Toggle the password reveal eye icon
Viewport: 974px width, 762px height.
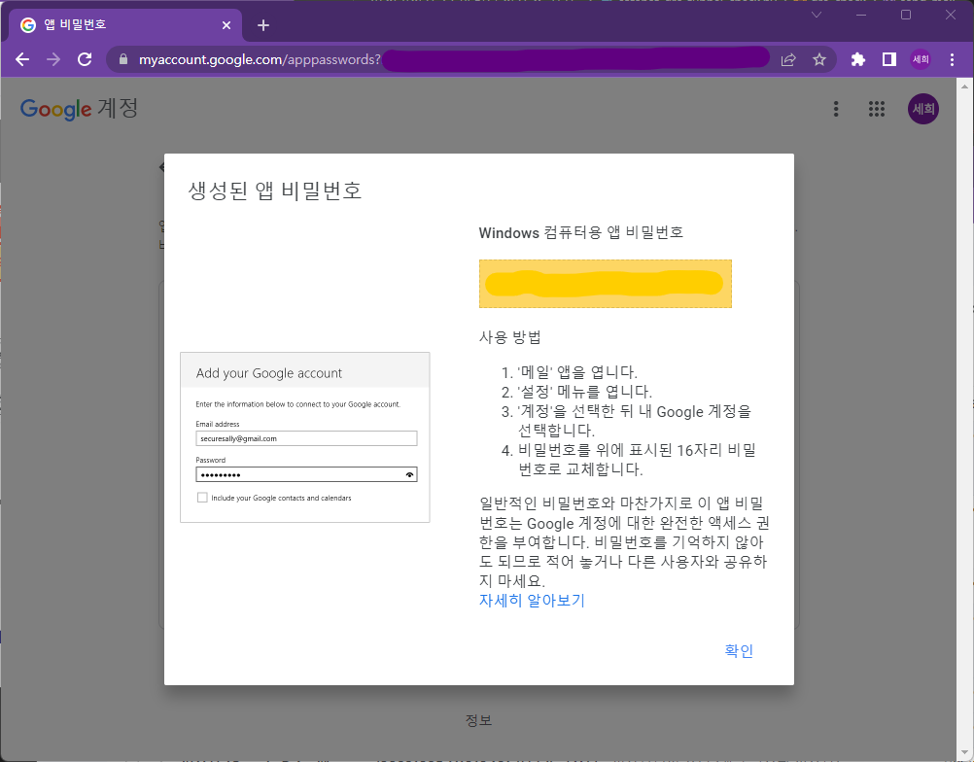click(x=409, y=475)
